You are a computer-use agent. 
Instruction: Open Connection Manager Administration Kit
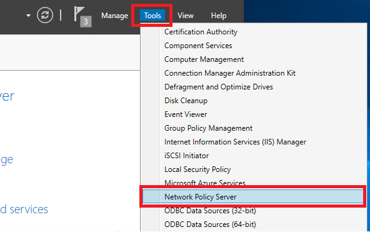(x=230, y=73)
